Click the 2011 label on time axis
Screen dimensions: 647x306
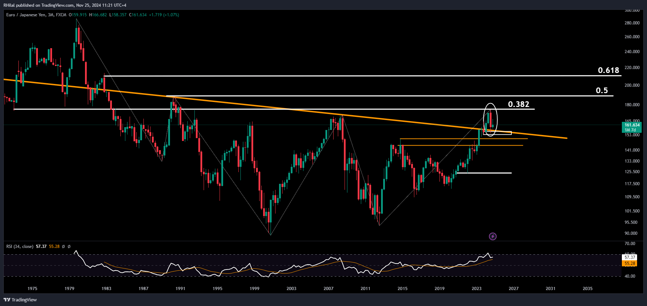click(x=365, y=289)
